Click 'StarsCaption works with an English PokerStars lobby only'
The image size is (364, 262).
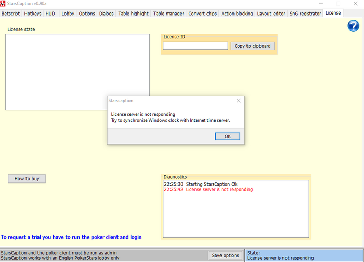tap(60, 258)
